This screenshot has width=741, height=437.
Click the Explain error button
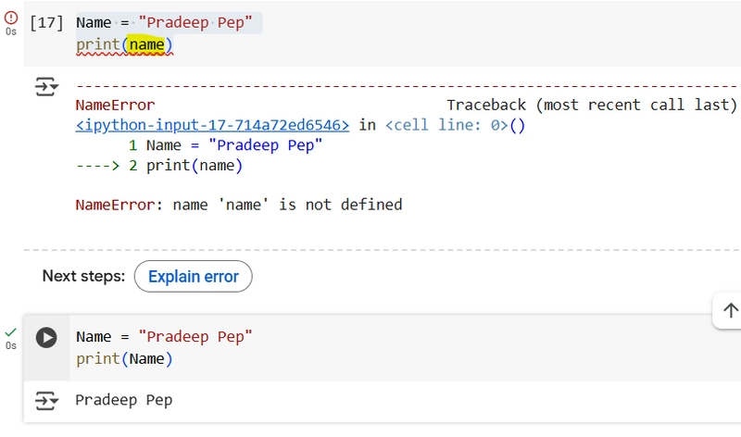[194, 277]
